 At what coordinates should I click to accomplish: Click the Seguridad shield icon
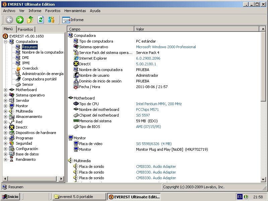click(12, 143)
